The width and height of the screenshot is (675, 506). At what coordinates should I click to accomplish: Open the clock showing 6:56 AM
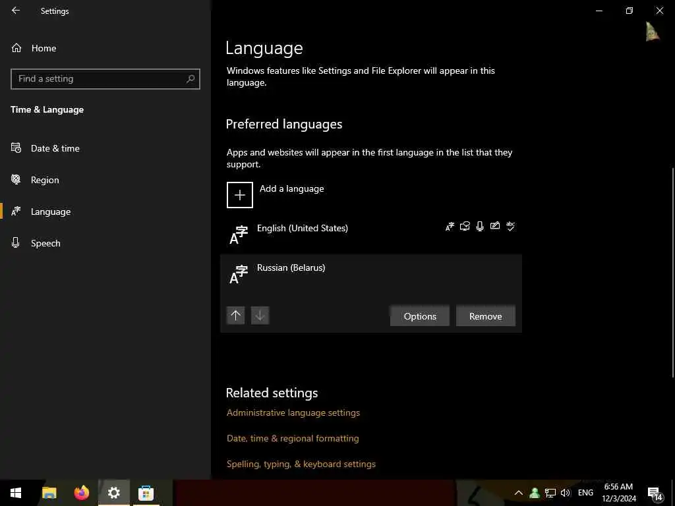[x=618, y=493]
